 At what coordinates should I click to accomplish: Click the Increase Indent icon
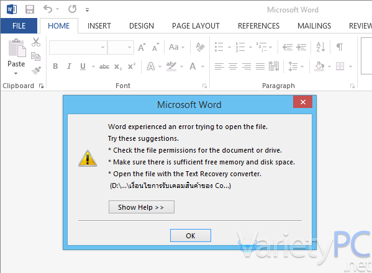click(301, 47)
